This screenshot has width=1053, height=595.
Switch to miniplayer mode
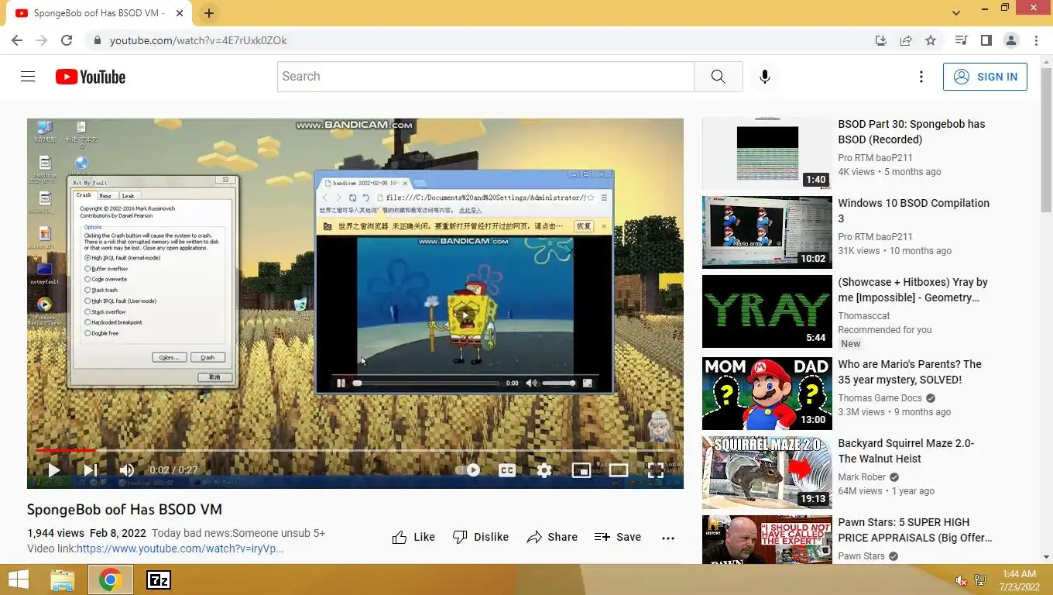[581, 470]
